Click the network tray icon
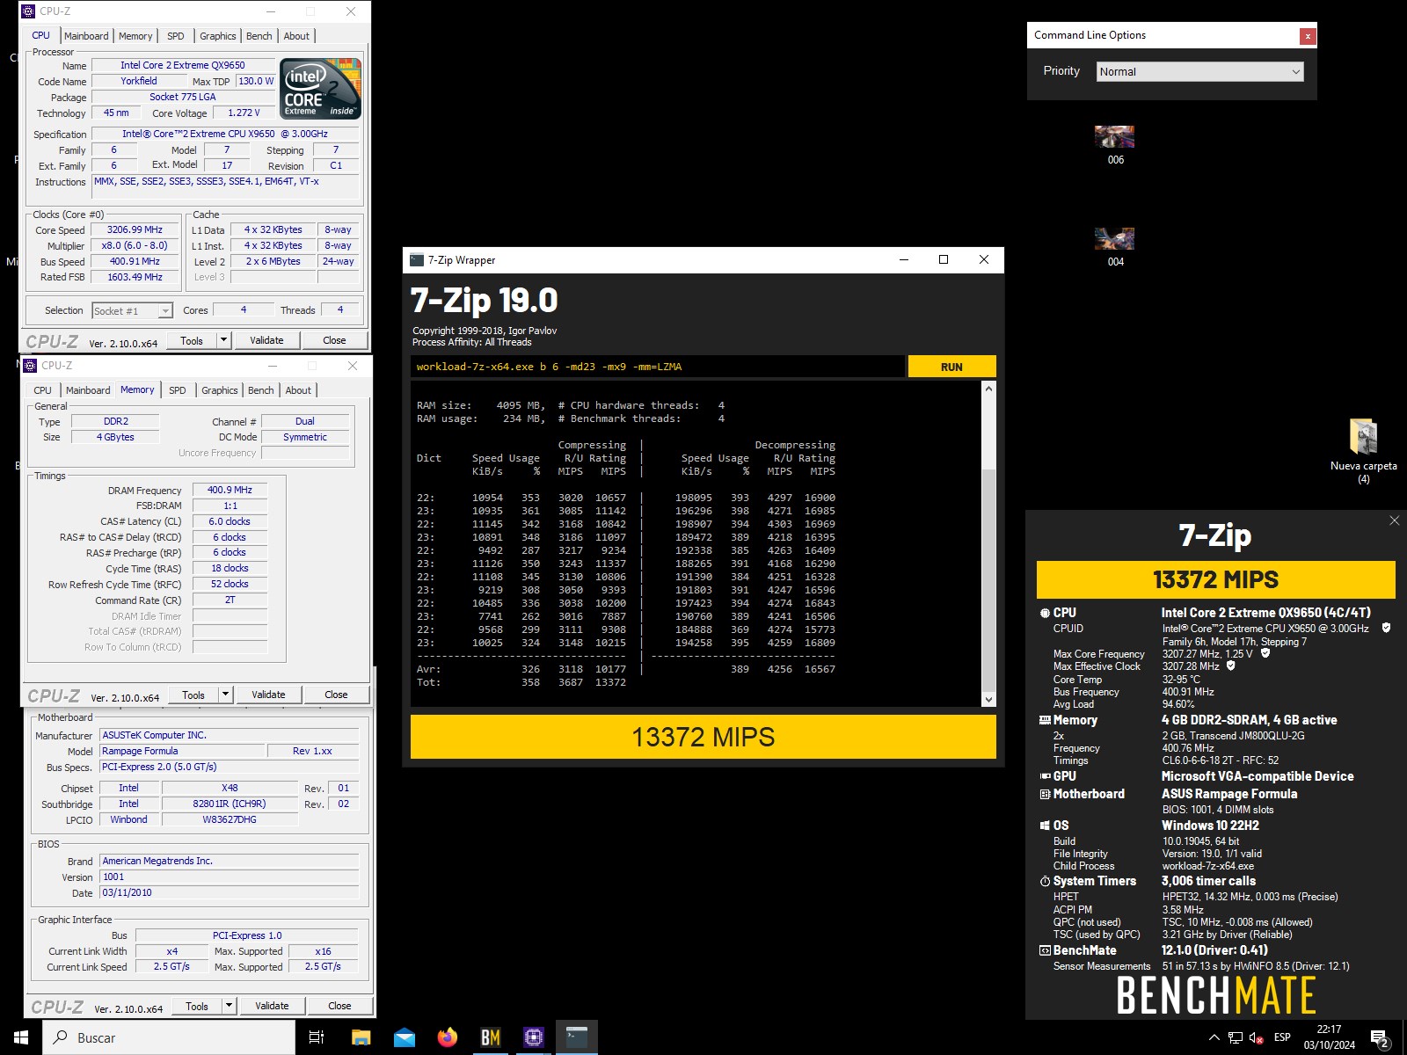Screen dimensions: 1407x1055 click(x=1236, y=1038)
